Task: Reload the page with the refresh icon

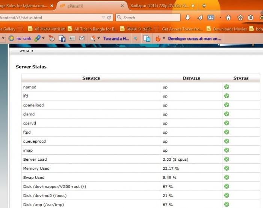Action: click(109, 18)
